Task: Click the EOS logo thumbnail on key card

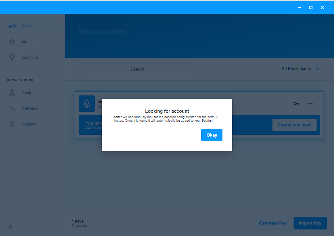Action: [x=87, y=104]
